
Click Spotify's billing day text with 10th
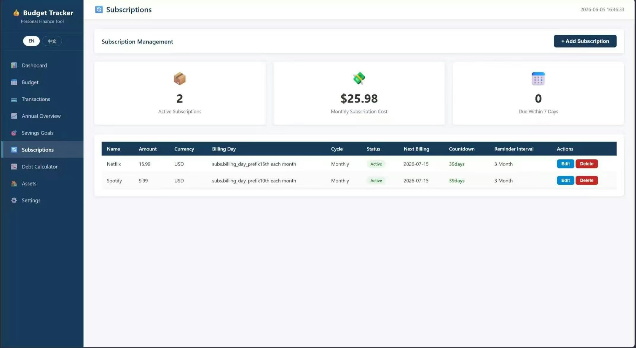click(x=254, y=181)
